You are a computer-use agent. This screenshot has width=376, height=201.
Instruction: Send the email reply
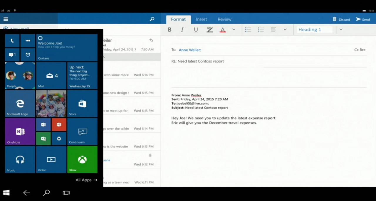click(363, 19)
